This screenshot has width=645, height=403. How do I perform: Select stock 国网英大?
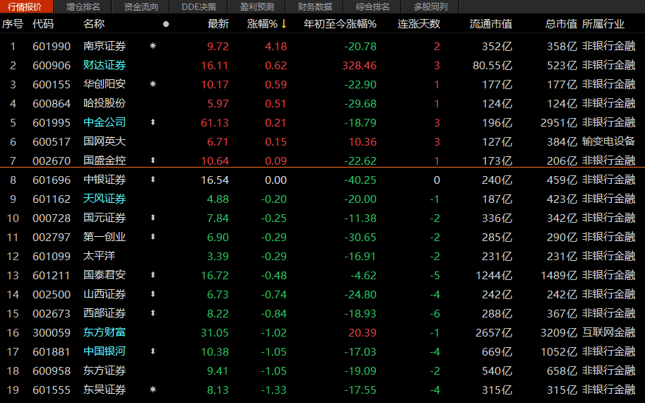tap(105, 141)
